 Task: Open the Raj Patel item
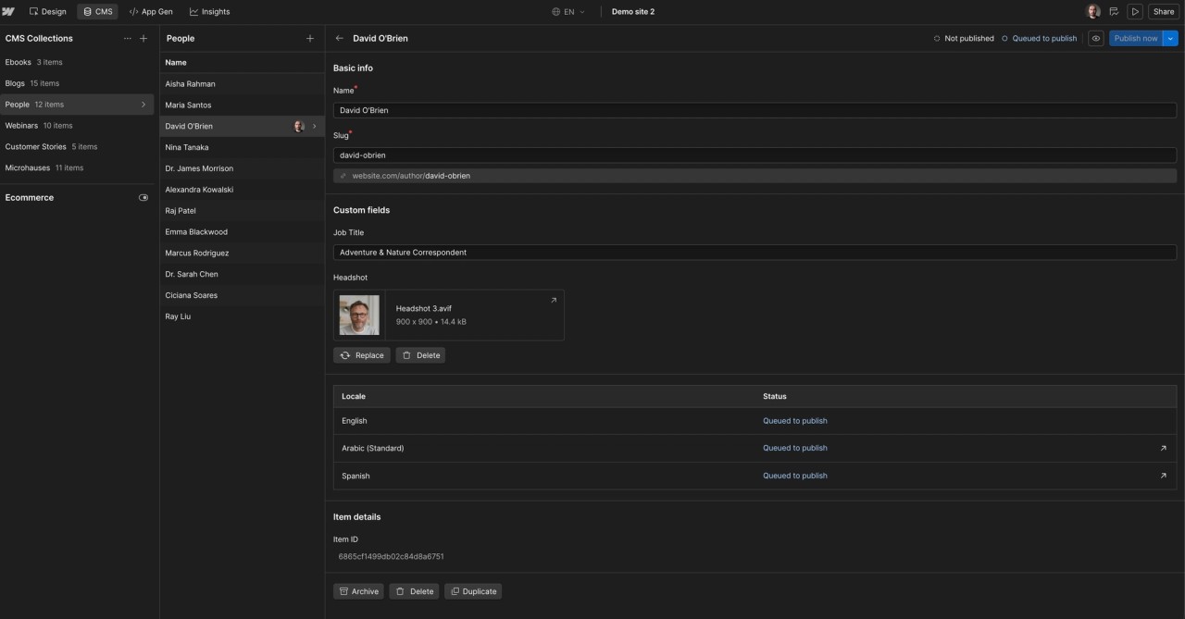click(242, 211)
